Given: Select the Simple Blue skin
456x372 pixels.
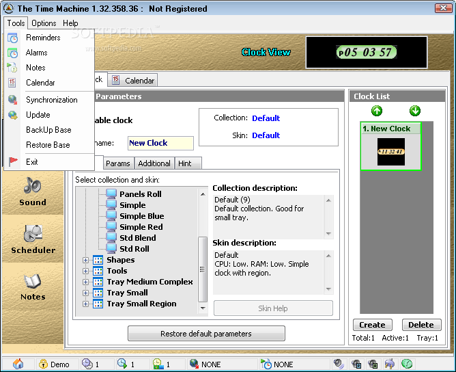Looking at the screenshot, I should [x=142, y=216].
